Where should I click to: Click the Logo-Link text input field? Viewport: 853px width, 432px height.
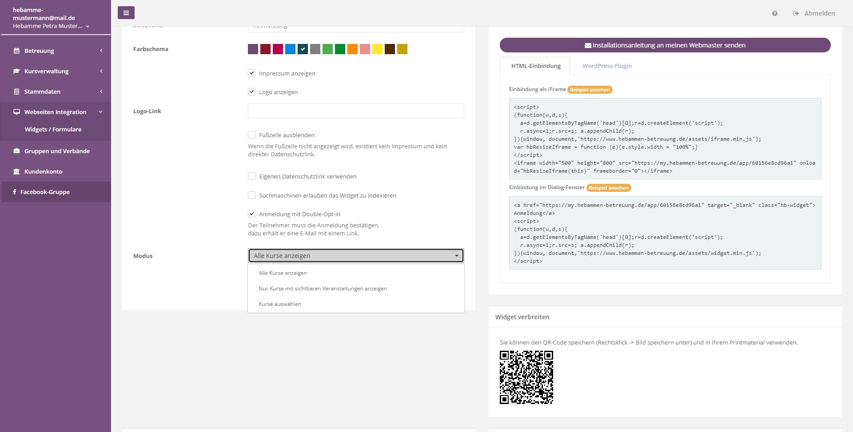click(355, 111)
